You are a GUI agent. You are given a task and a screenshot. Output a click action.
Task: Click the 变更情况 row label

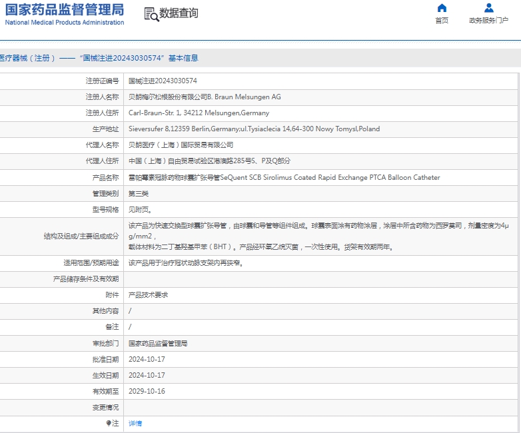pyautogui.click(x=106, y=407)
